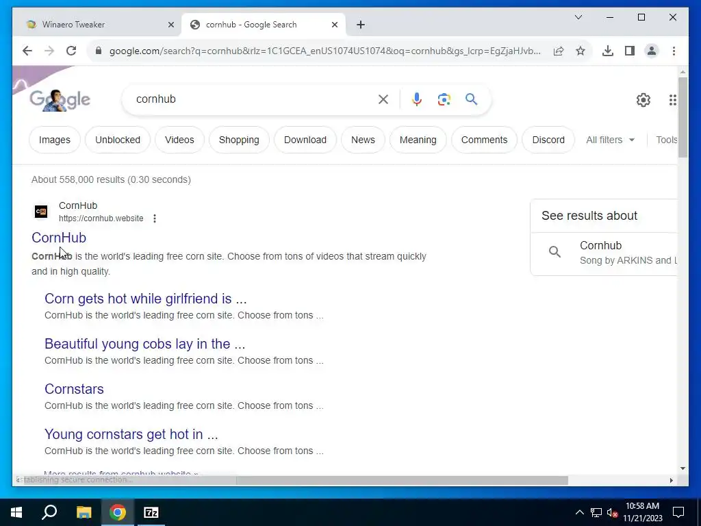Click the blue magnifier search button
The image size is (701, 526).
tap(471, 99)
